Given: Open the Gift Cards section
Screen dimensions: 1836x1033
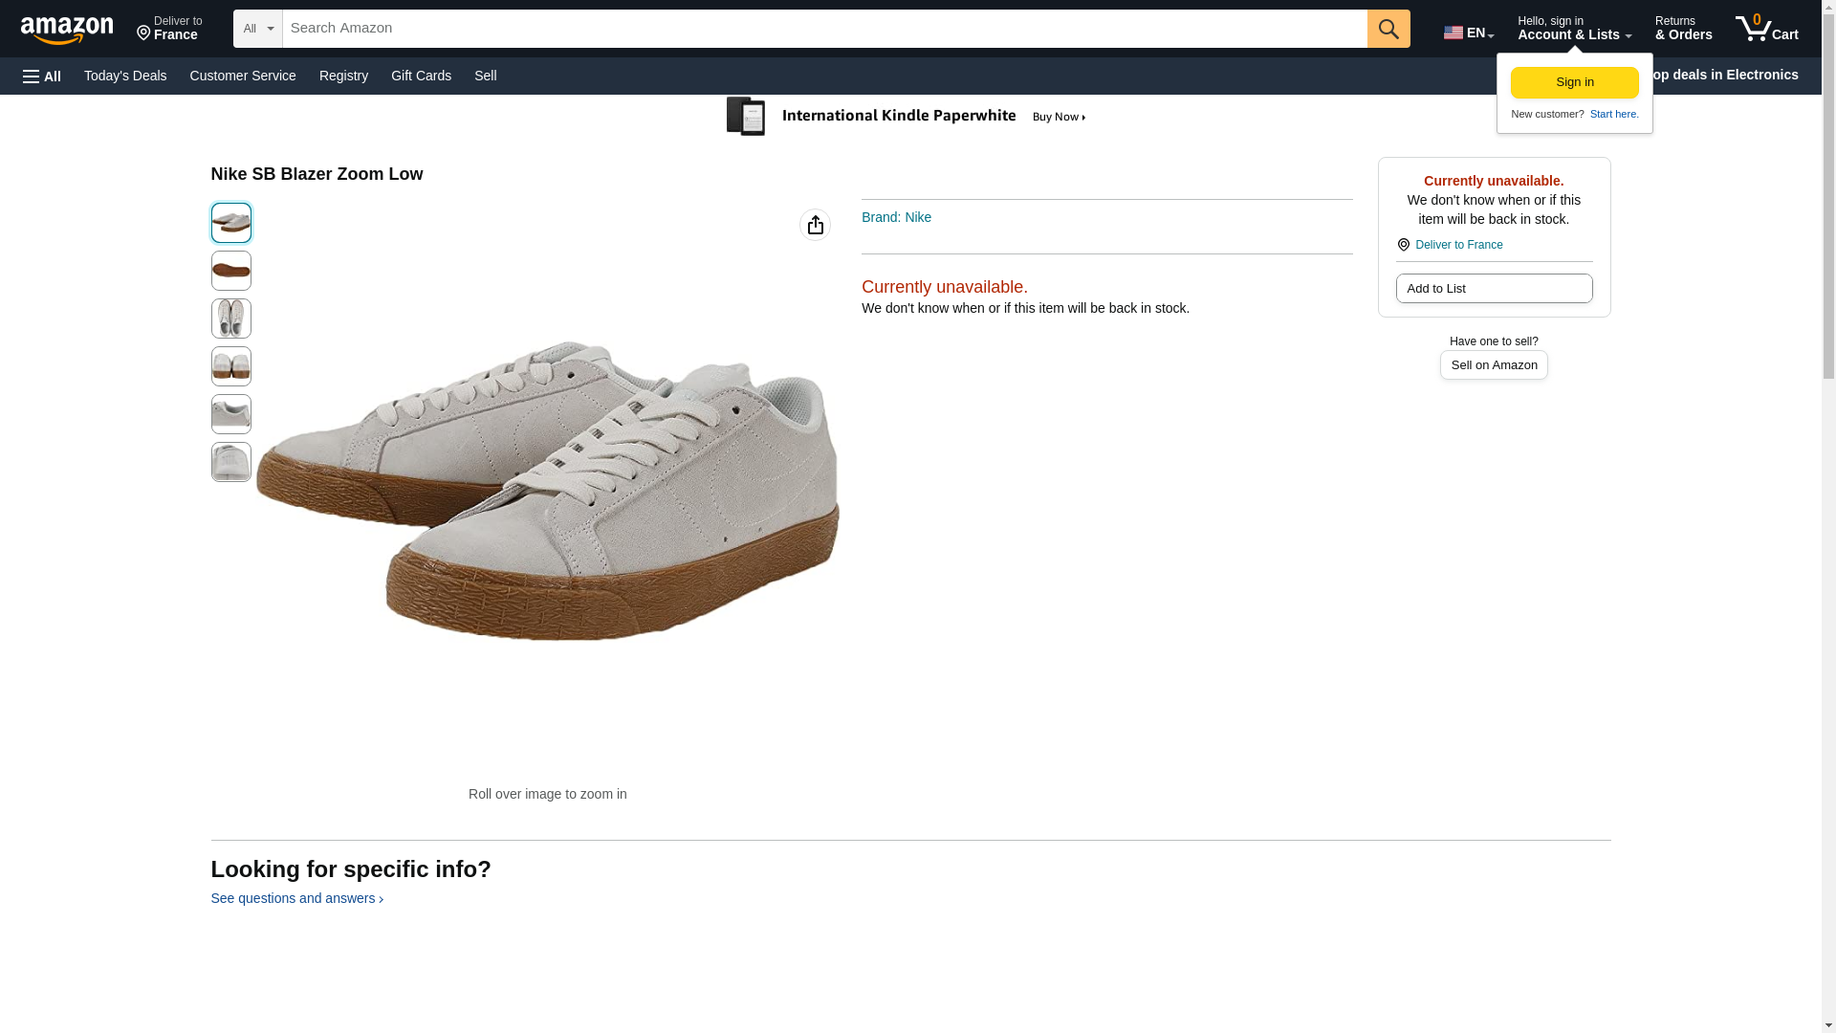Looking at the screenshot, I should [x=421, y=76].
